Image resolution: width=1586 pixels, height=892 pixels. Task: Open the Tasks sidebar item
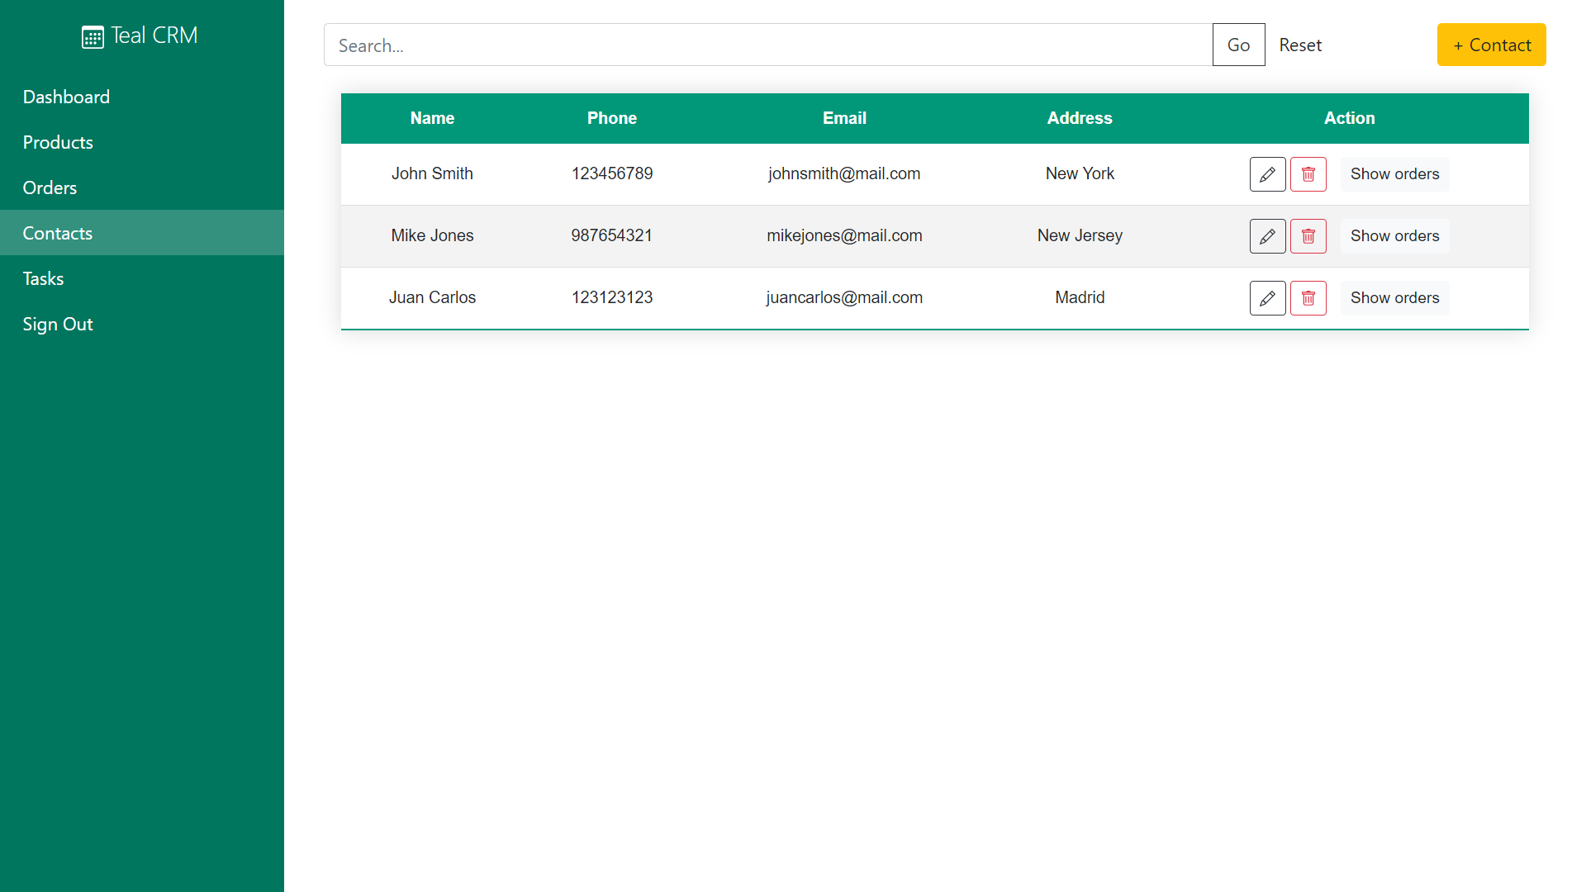(x=43, y=279)
